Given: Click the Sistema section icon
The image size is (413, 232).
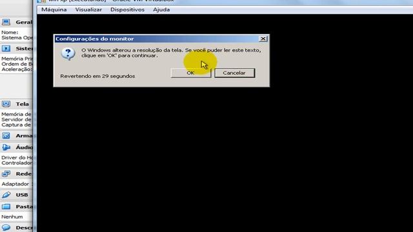Looking at the screenshot, I should pyautogui.click(x=6, y=48).
